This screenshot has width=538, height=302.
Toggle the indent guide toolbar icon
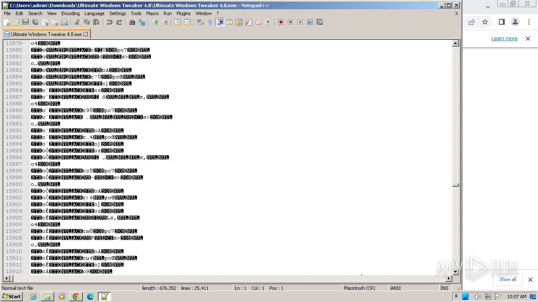pos(220,22)
